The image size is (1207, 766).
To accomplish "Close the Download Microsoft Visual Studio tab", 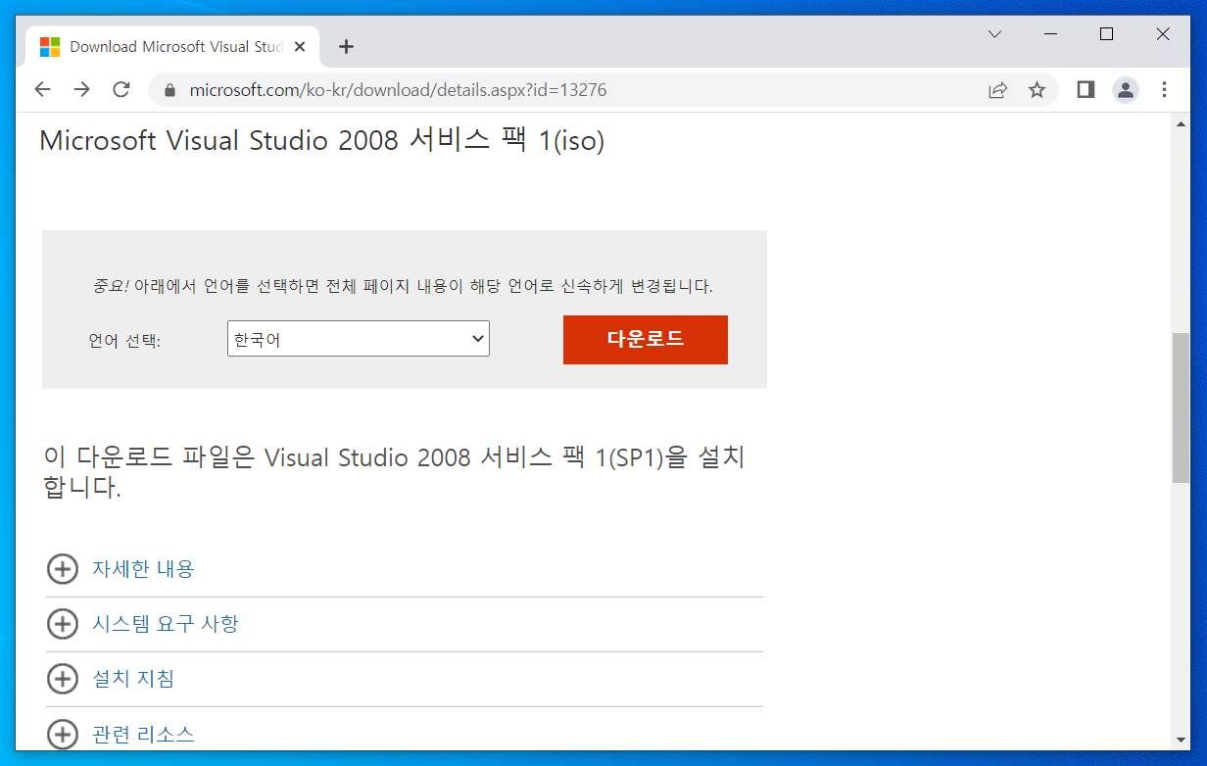I will tap(300, 46).
